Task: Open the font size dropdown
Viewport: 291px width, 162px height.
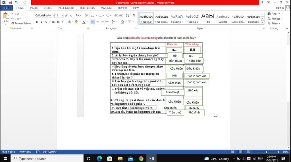Action: pyautogui.click(x=62, y=15)
